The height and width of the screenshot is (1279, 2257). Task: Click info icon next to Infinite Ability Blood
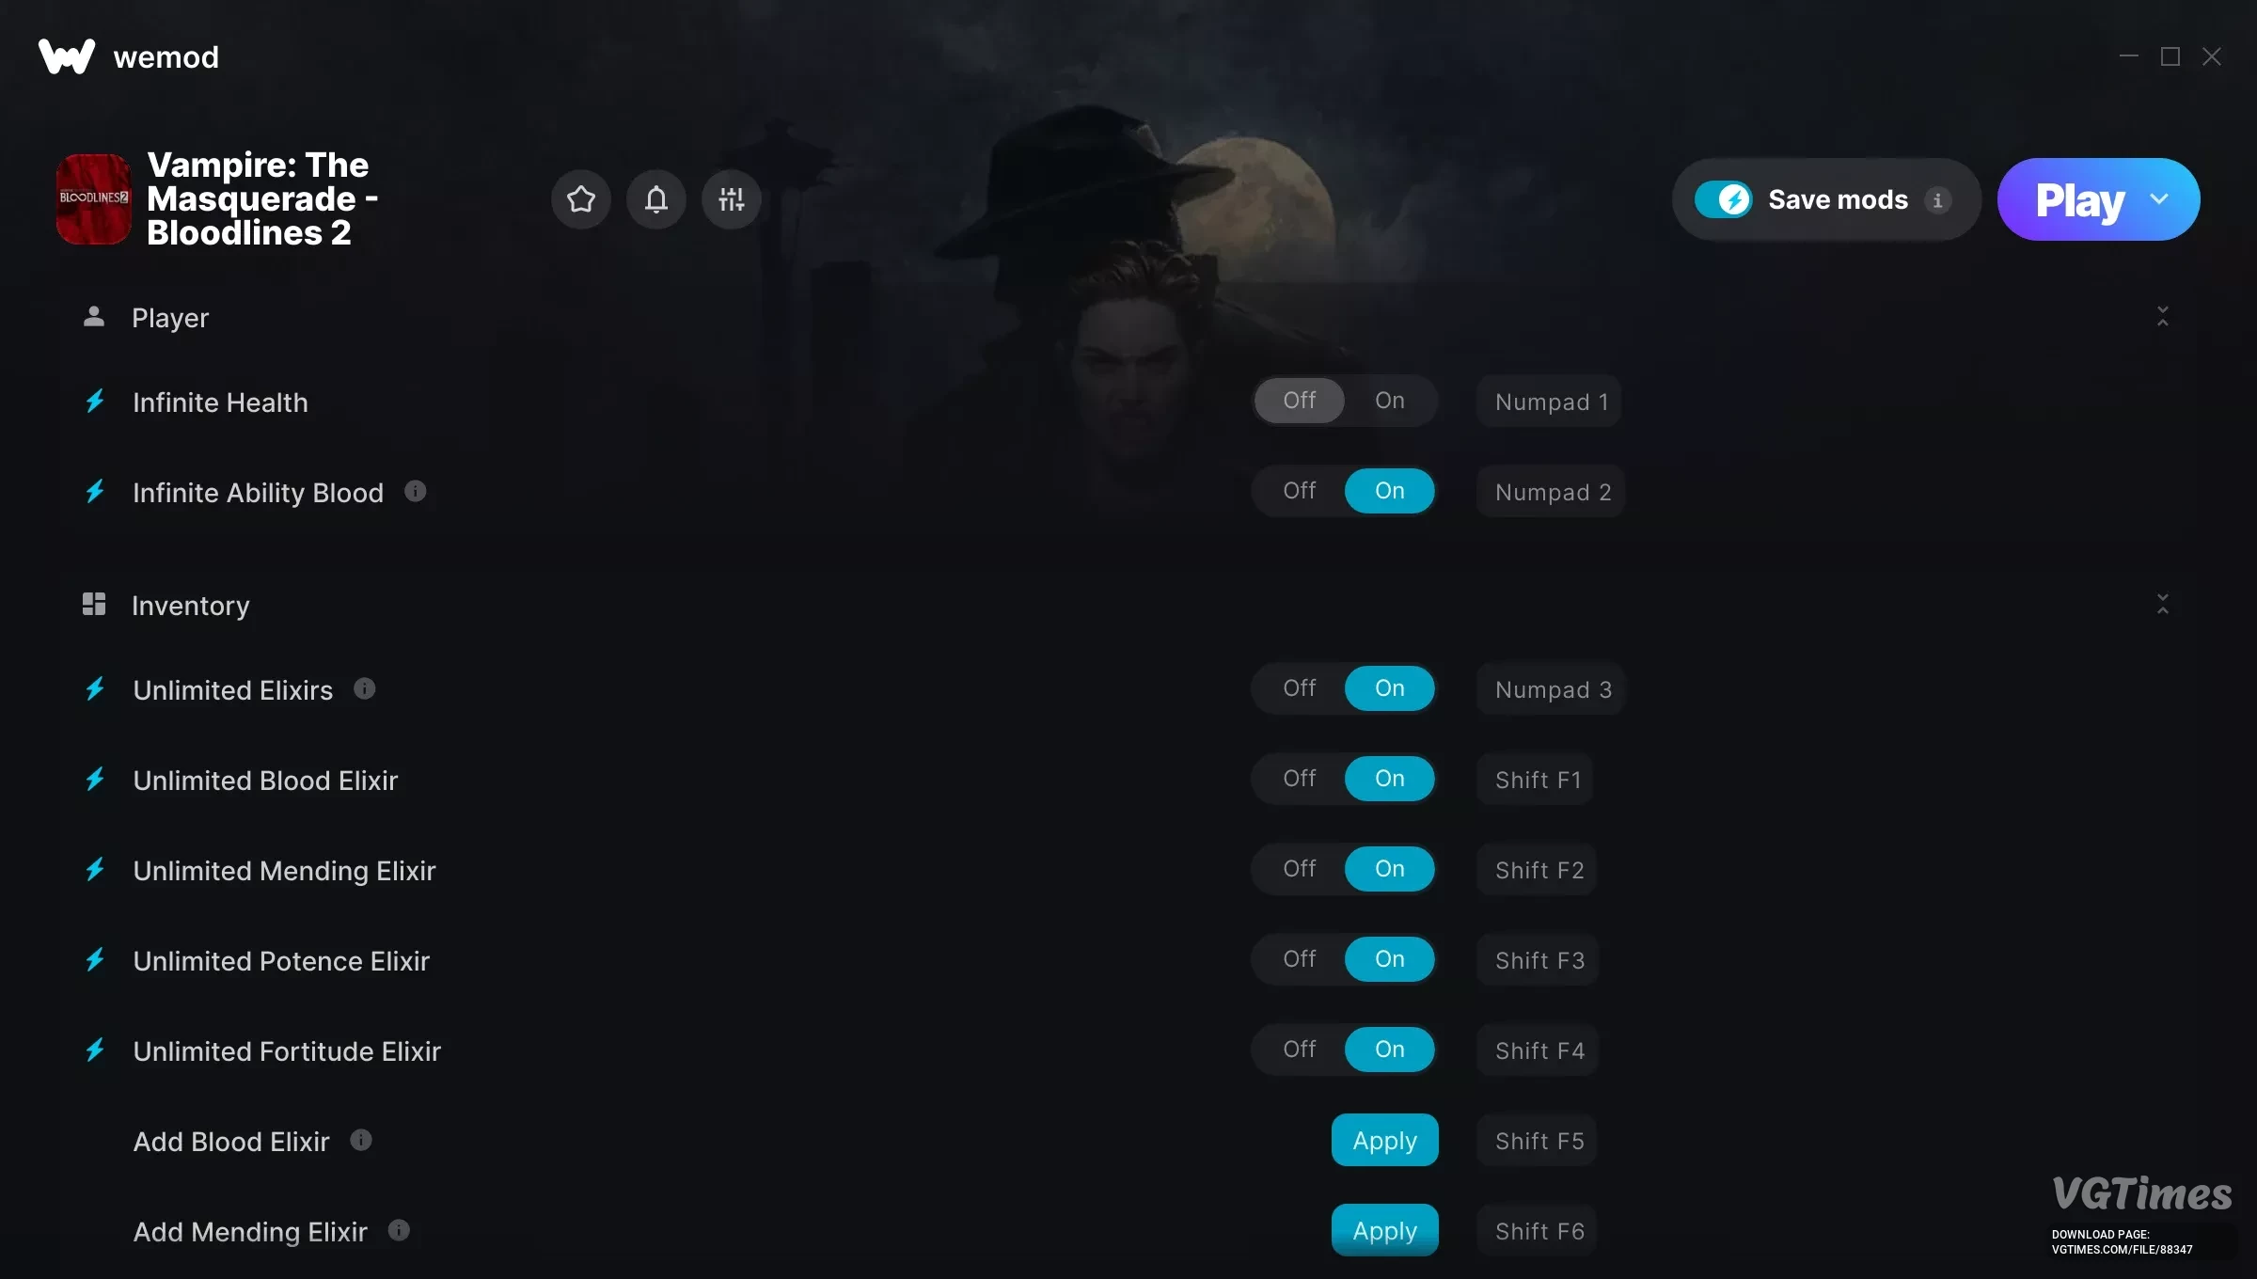pyautogui.click(x=415, y=491)
